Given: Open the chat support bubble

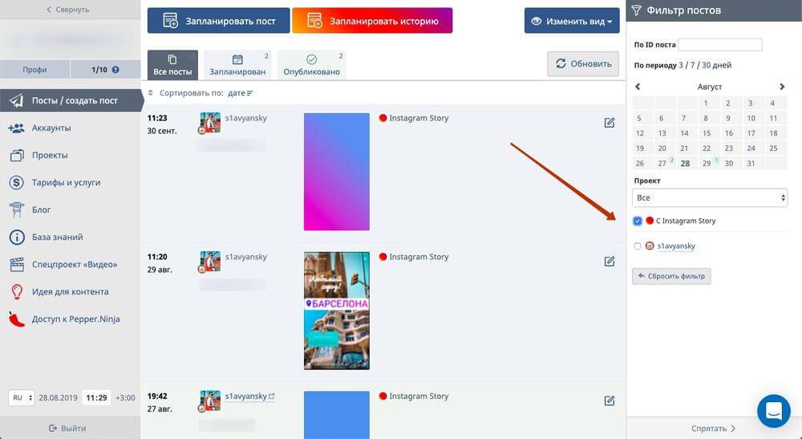Looking at the screenshot, I should (773, 410).
